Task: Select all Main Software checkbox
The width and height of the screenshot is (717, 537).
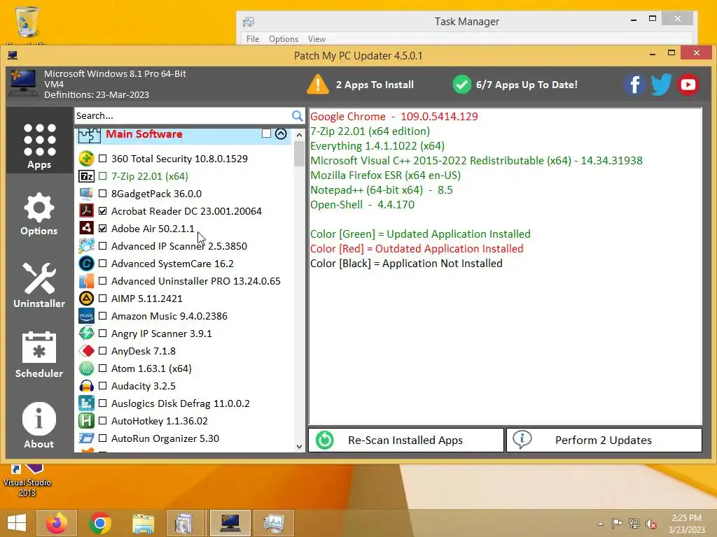Action: point(266,134)
